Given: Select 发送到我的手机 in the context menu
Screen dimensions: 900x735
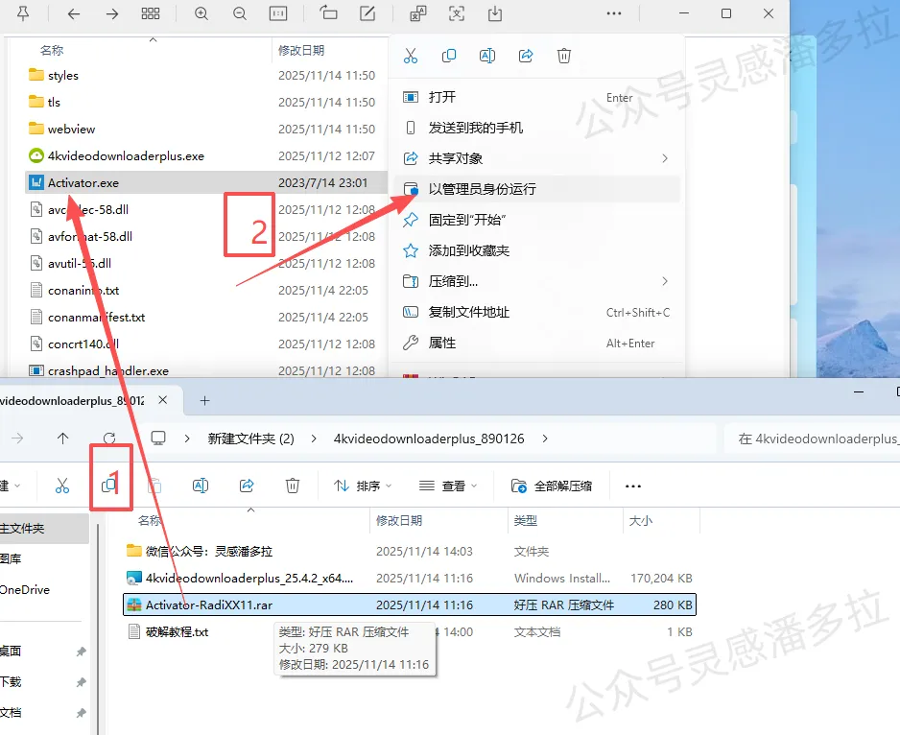Looking at the screenshot, I should (x=536, y=128).
